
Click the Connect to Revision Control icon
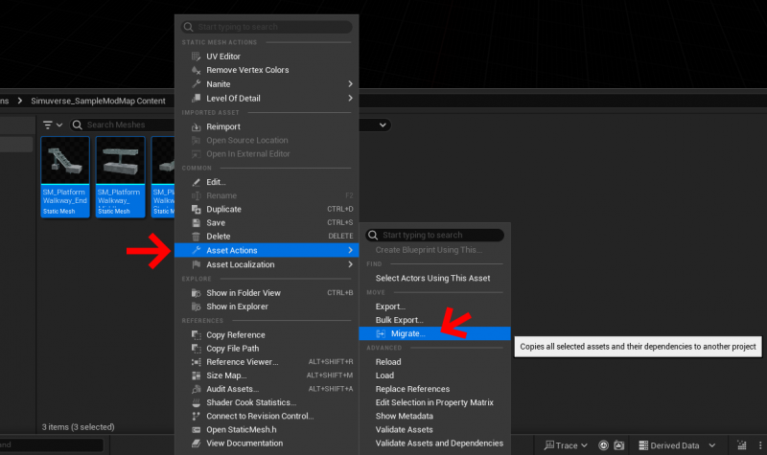point(197,416)
